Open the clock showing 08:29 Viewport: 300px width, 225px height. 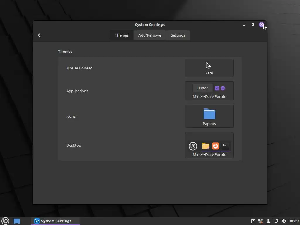[x=294, y=221]
